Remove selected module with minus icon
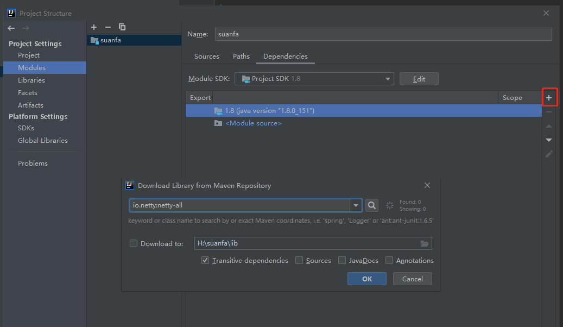 click(x=107, y=27)
